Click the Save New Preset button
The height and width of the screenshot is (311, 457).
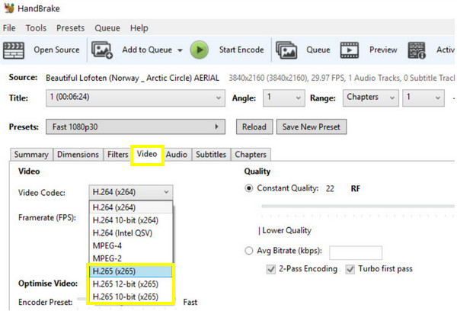pos(312,127)
